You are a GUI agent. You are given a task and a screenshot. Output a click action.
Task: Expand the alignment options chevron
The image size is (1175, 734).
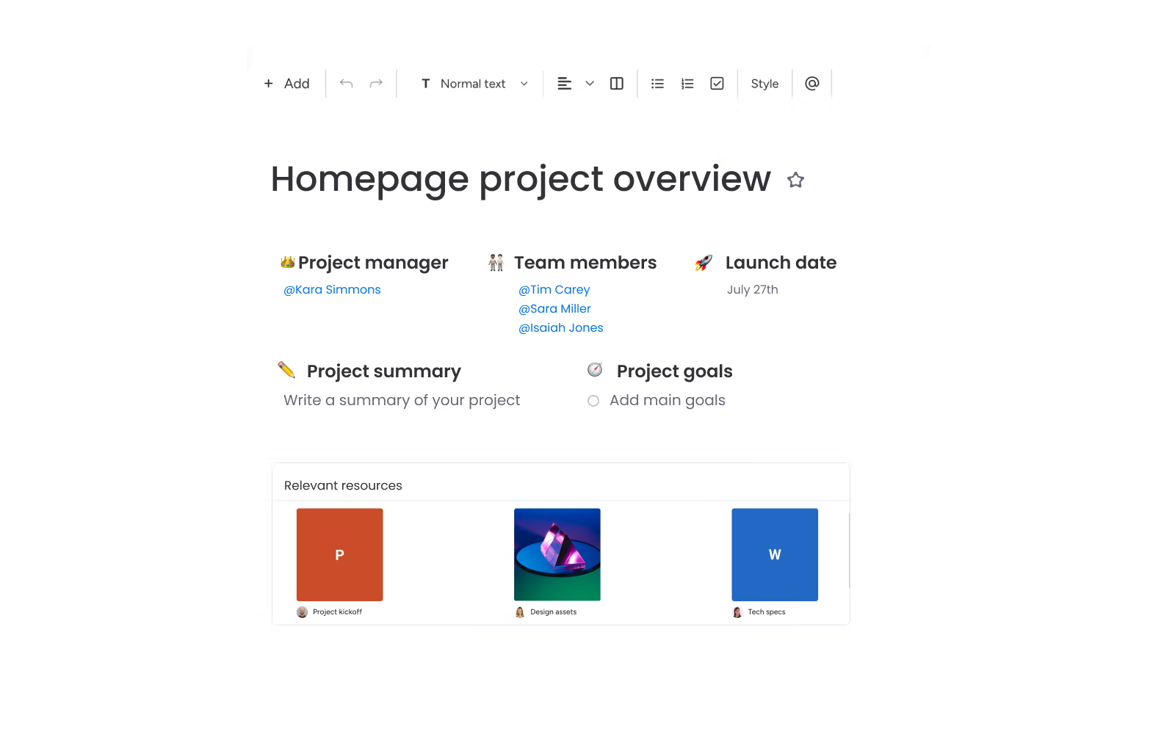coord(590,84)
